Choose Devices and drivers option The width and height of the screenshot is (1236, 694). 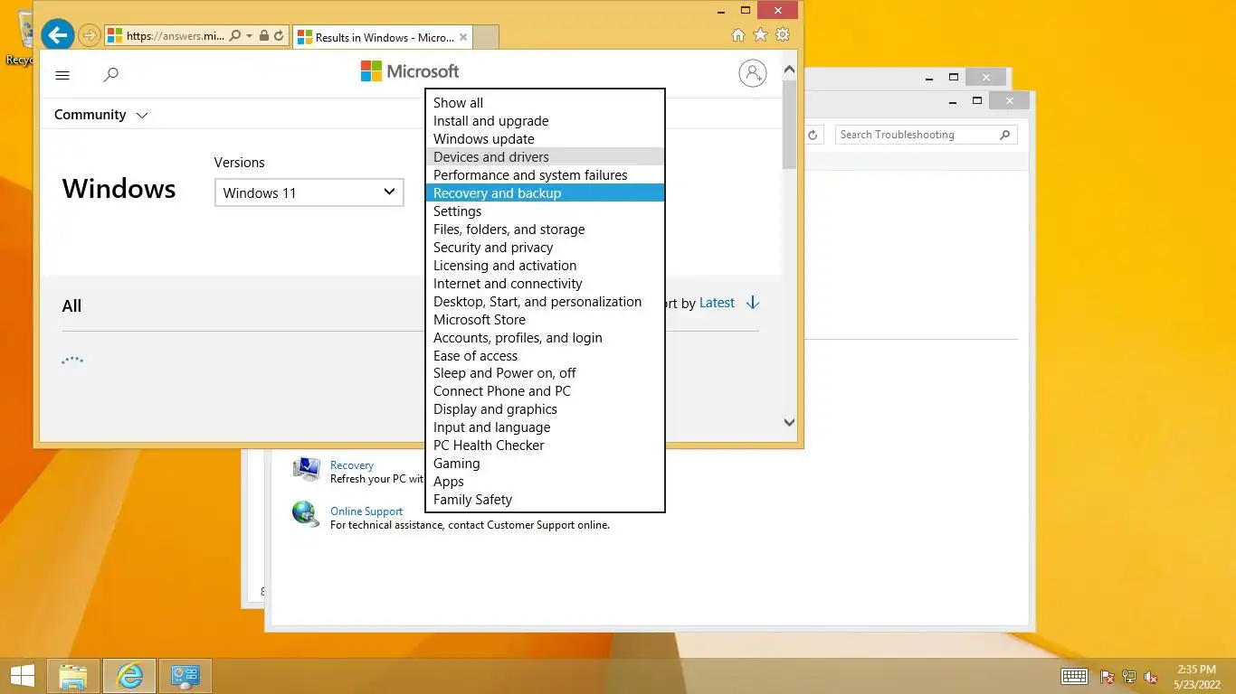(545, 157)
